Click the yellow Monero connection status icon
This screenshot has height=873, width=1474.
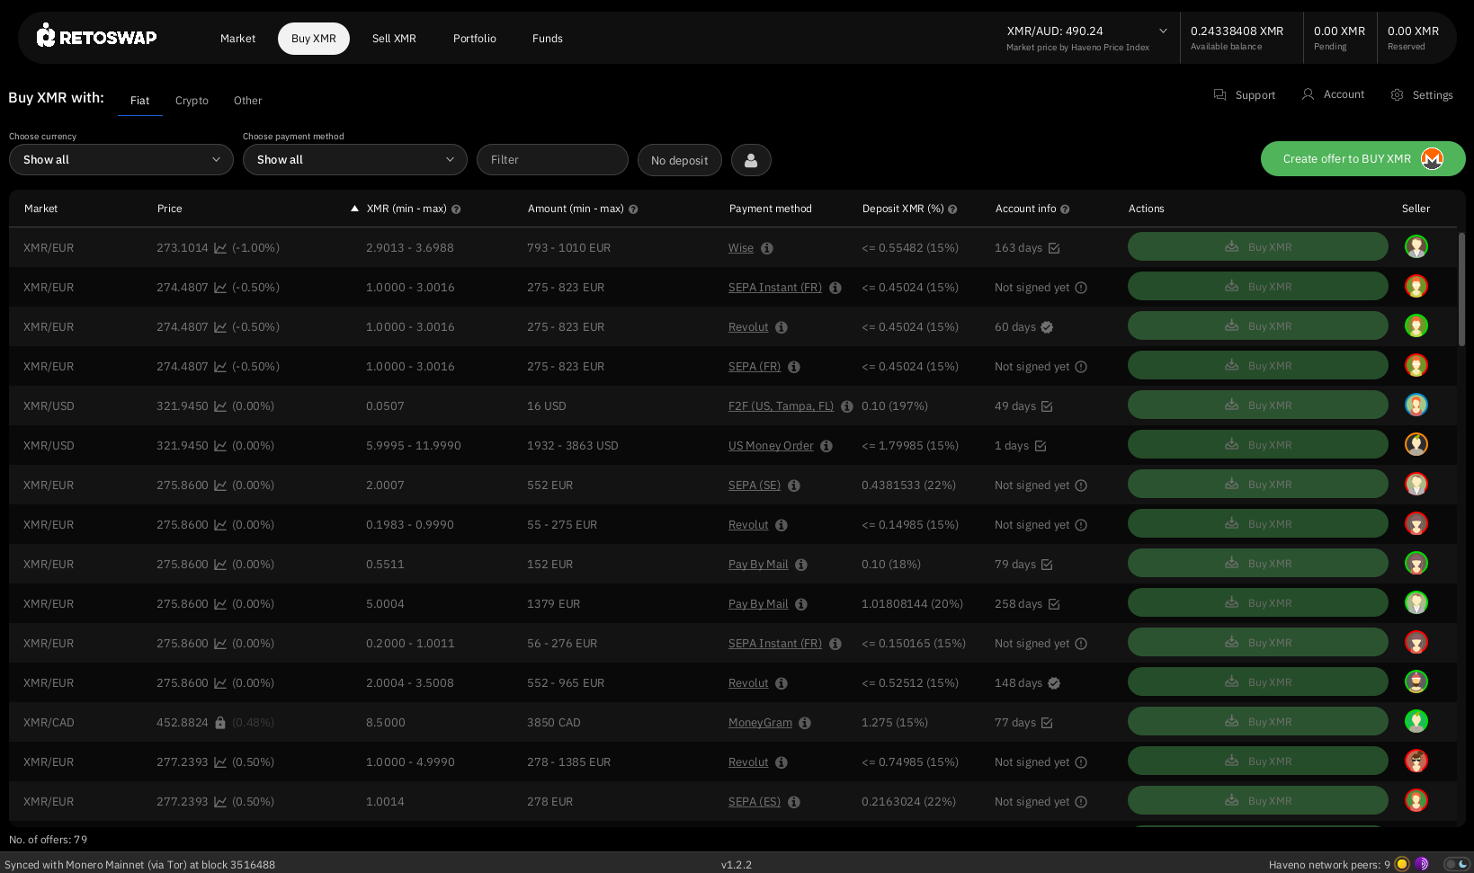point(1401,864)
